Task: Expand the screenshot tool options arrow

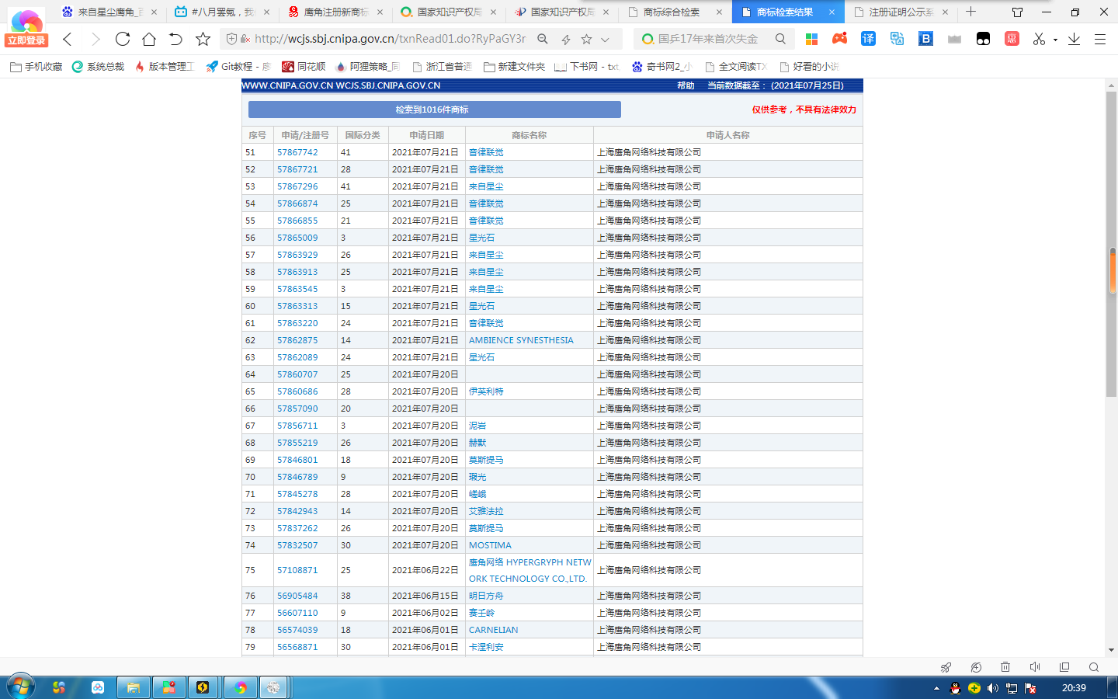Action: pyautogui.click(x=1055, y=40)
